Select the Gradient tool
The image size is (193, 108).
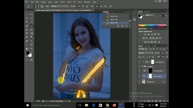[x=31, y=33]
